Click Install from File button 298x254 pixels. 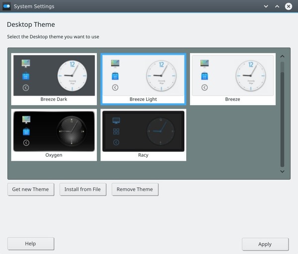point(83,189)
